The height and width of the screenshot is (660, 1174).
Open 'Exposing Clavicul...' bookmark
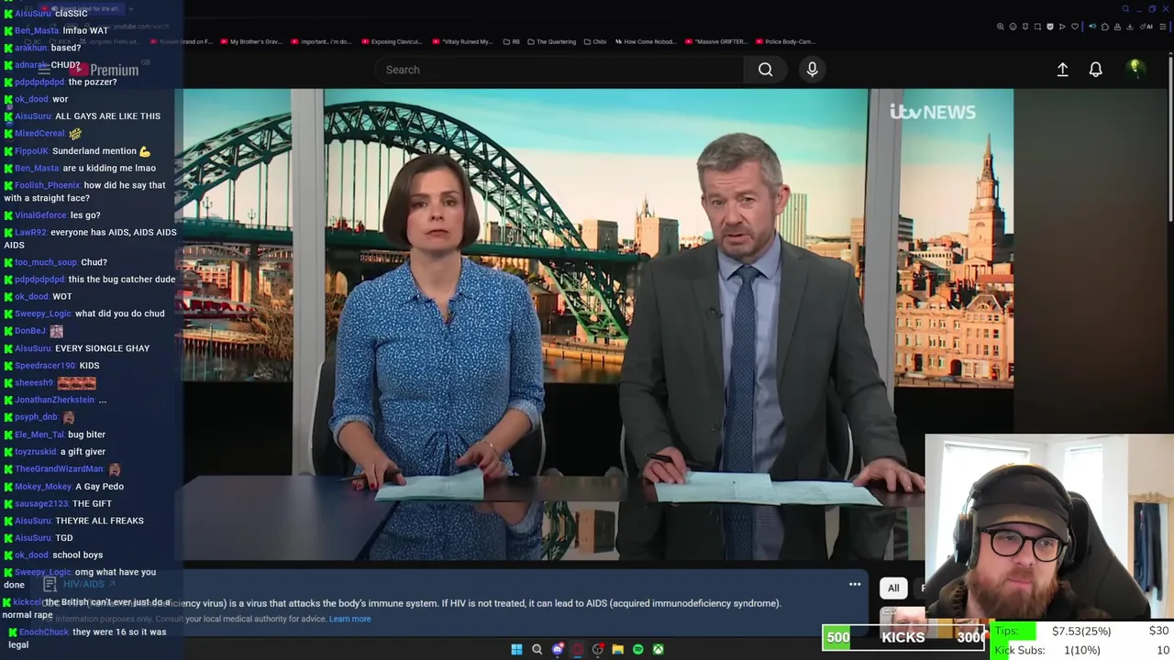[393, 41]
